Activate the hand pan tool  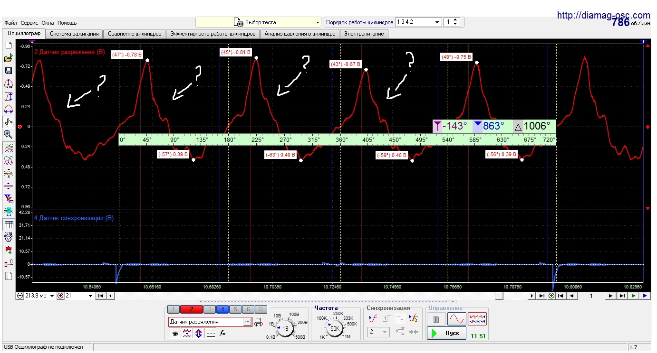tap(8, 122)
